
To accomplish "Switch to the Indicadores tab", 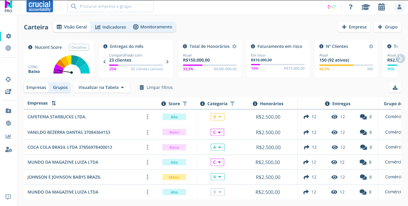I will tap(110, 27).
